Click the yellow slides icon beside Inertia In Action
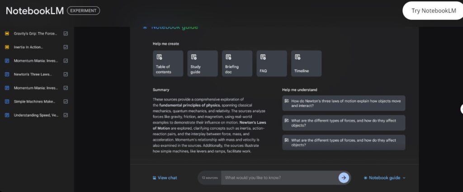 click(x=7, y=47)
